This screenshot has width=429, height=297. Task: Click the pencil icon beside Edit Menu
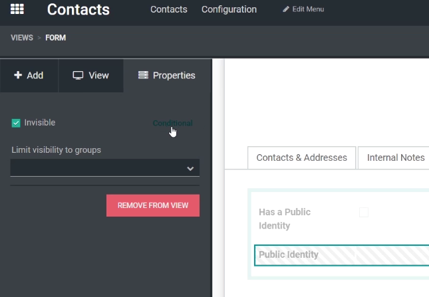[286, 9]
